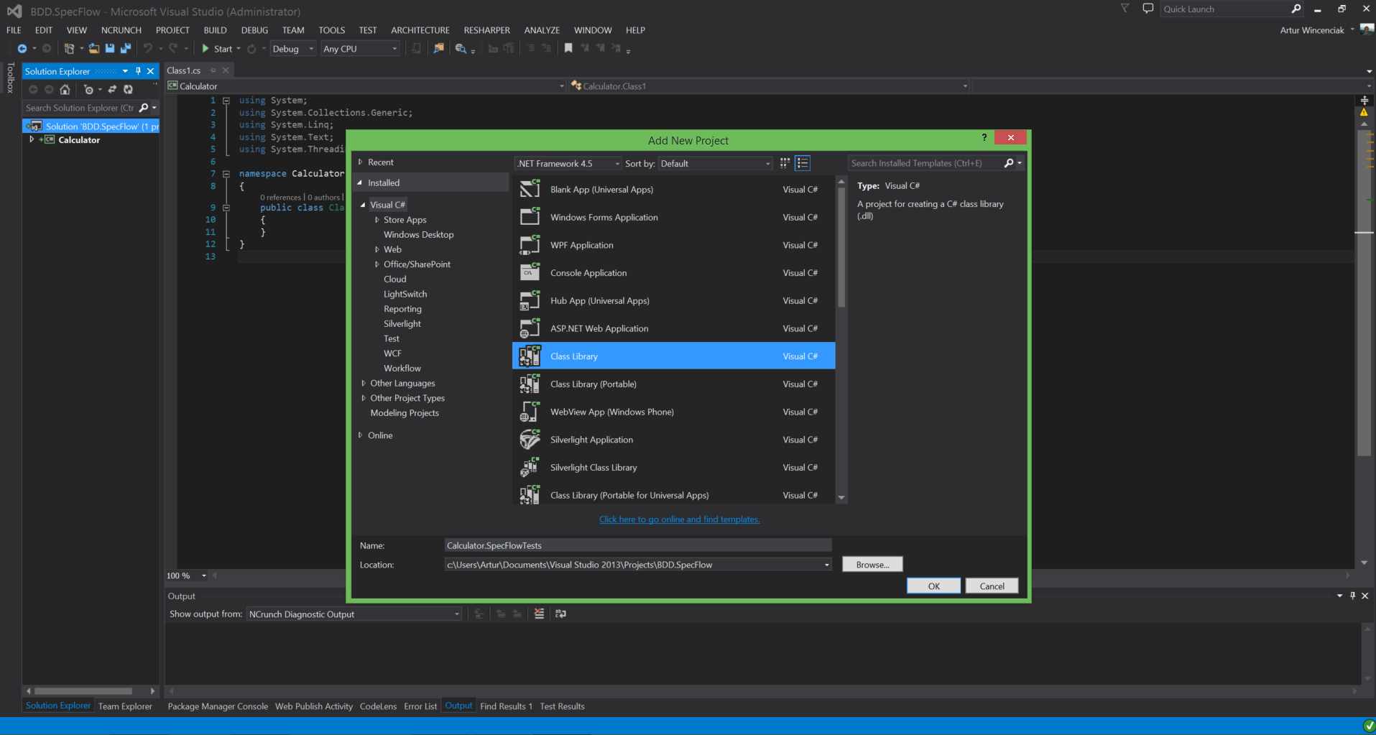1376x735 pixels.
Task: Click the Open File folder toolbar icon
Action: click(94, 49)
